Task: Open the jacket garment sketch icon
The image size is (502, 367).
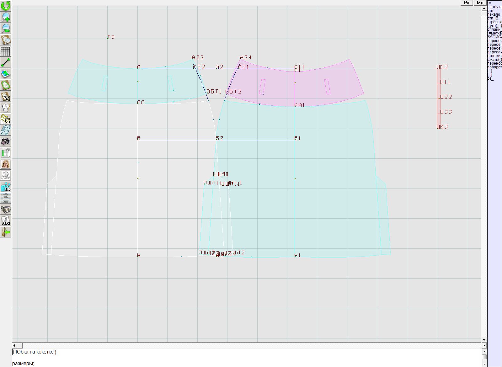Action: tap(6, 175)
